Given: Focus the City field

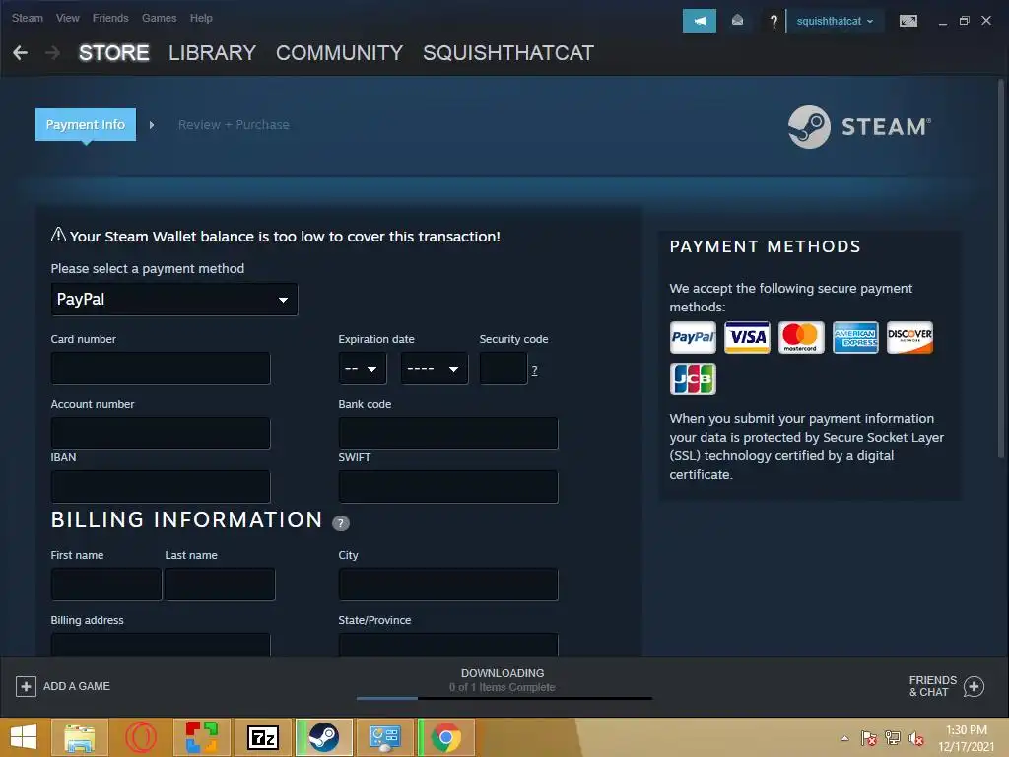Looking at the screenshot, I should coord(448,584).
